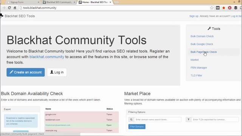
Task: Open Bulk PageRank Check tool link
Action: point(203,52)
